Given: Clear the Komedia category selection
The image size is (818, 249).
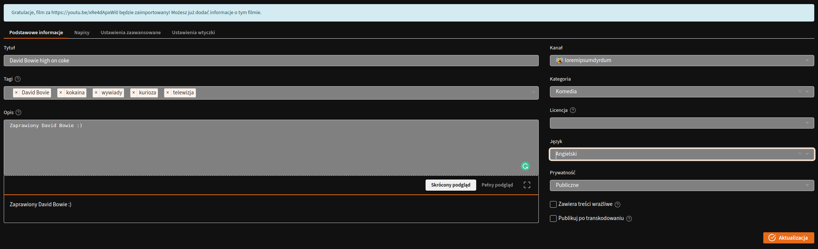Looking at the screenshot, I should (x=799, y=91).
